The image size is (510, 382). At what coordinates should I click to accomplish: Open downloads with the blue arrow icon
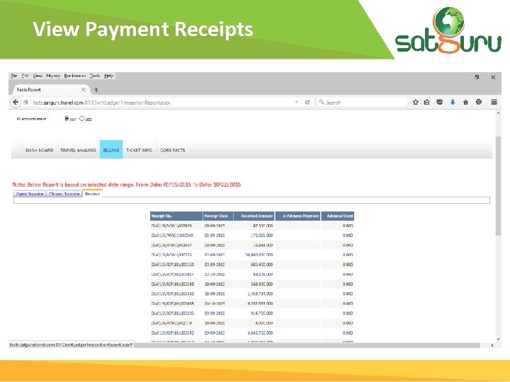coord(453,103)
